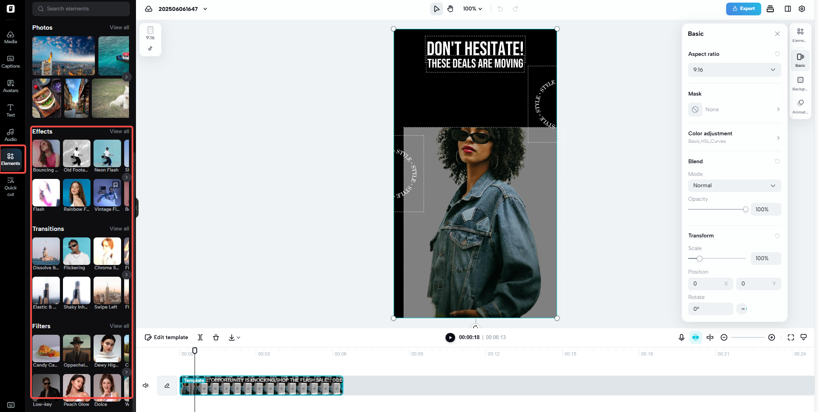Click the Export button

744,9
